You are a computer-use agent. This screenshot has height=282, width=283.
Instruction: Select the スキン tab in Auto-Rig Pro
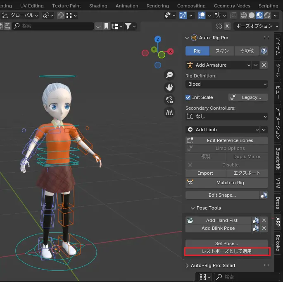point(222,51)
